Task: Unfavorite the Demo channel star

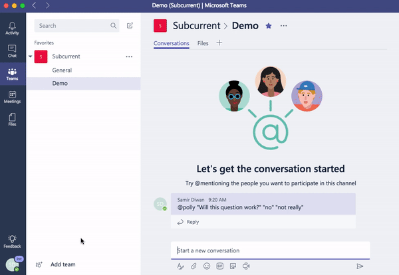Action: pyautogui.click(x=269, y=26)
